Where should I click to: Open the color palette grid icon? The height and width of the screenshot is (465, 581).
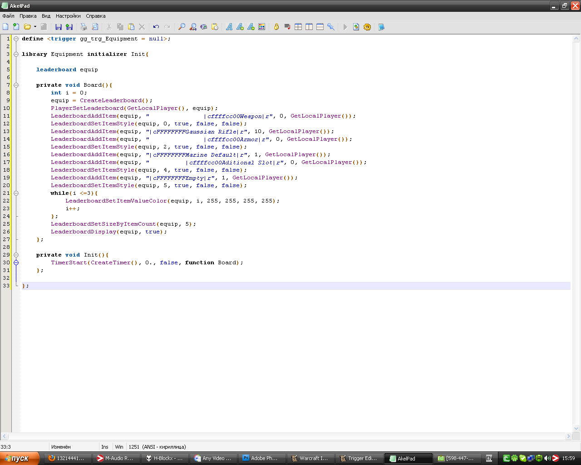point(262,27)
